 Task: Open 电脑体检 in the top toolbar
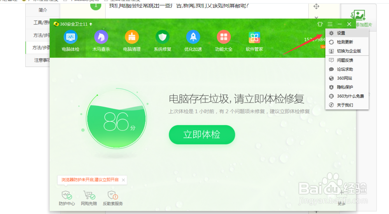point(70,41)
